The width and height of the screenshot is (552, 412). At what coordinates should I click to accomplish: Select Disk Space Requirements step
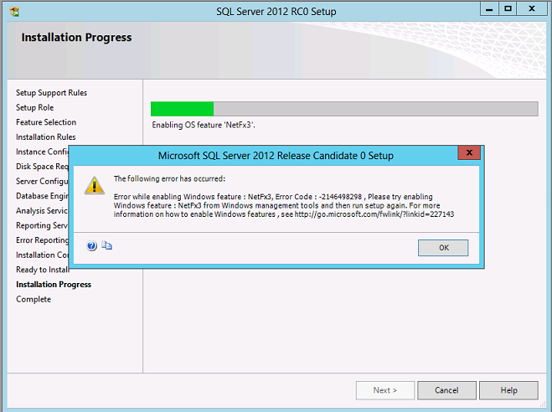point(42,167)
